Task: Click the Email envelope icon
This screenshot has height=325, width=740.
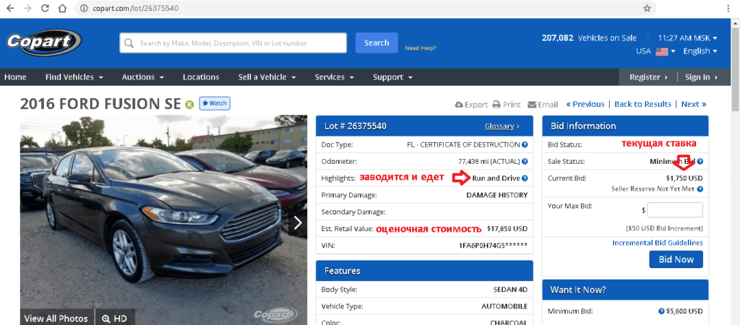Action: (x=533, y=104)
